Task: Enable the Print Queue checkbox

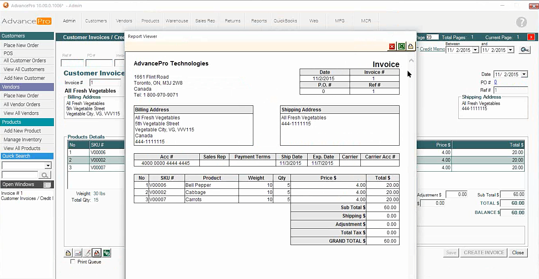Action: 73,262
